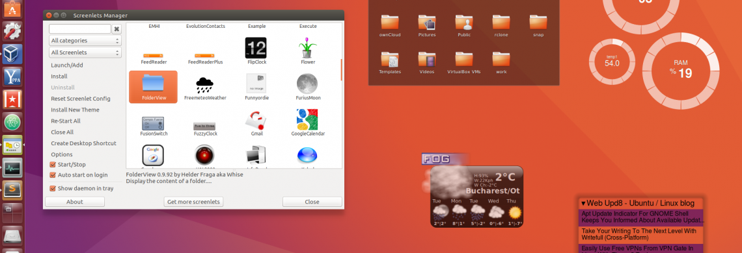Toggle the Start/Stop checkbox
The width and height of the screenshot is (742, 253).
tap(53, 165)
